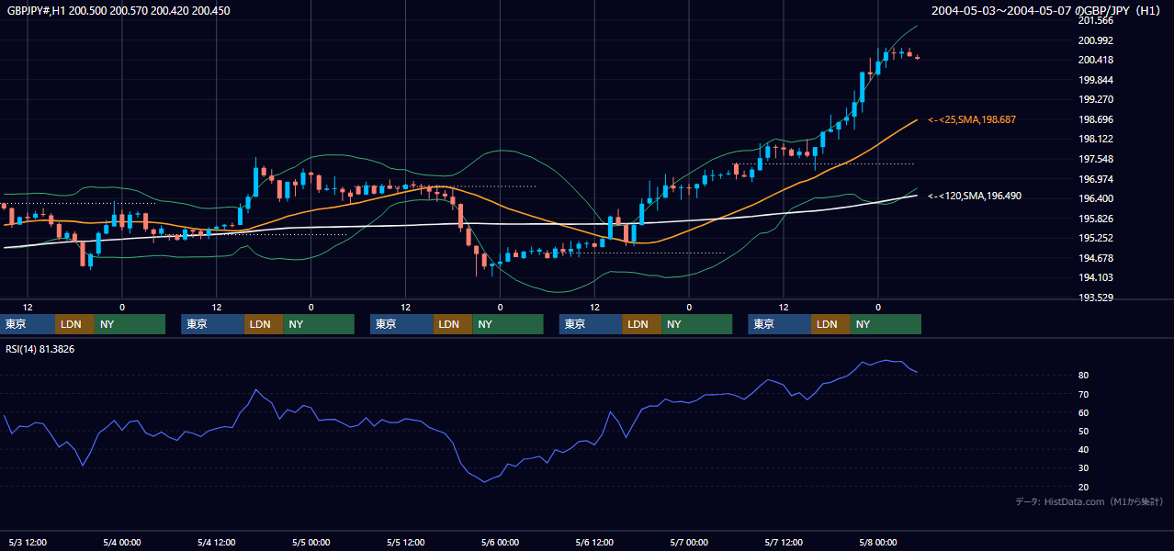Viewport: 1174px width, 551px height.
Task: Click the RSI scale value 20
Action: [x=1084, y=487]
